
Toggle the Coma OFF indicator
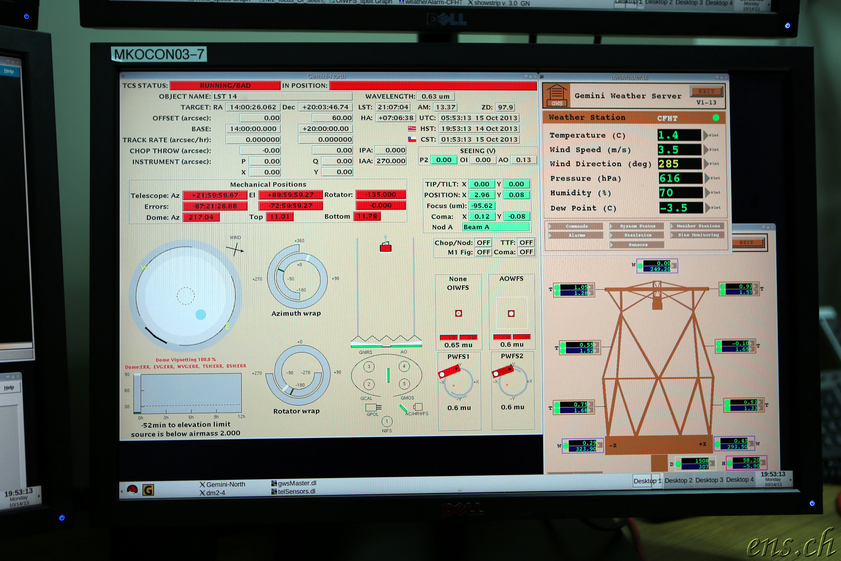(x=526, y=252)
